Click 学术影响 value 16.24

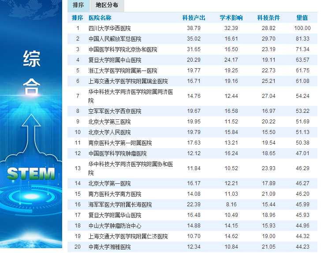pos(231,153)
